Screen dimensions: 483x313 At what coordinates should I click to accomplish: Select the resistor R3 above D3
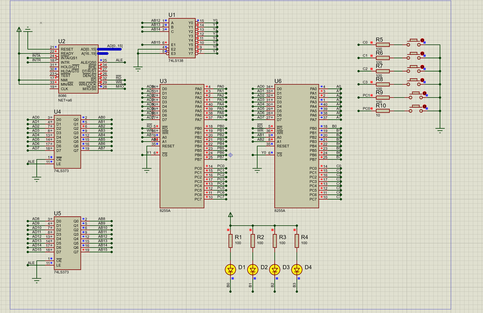(x=275, y=241)
